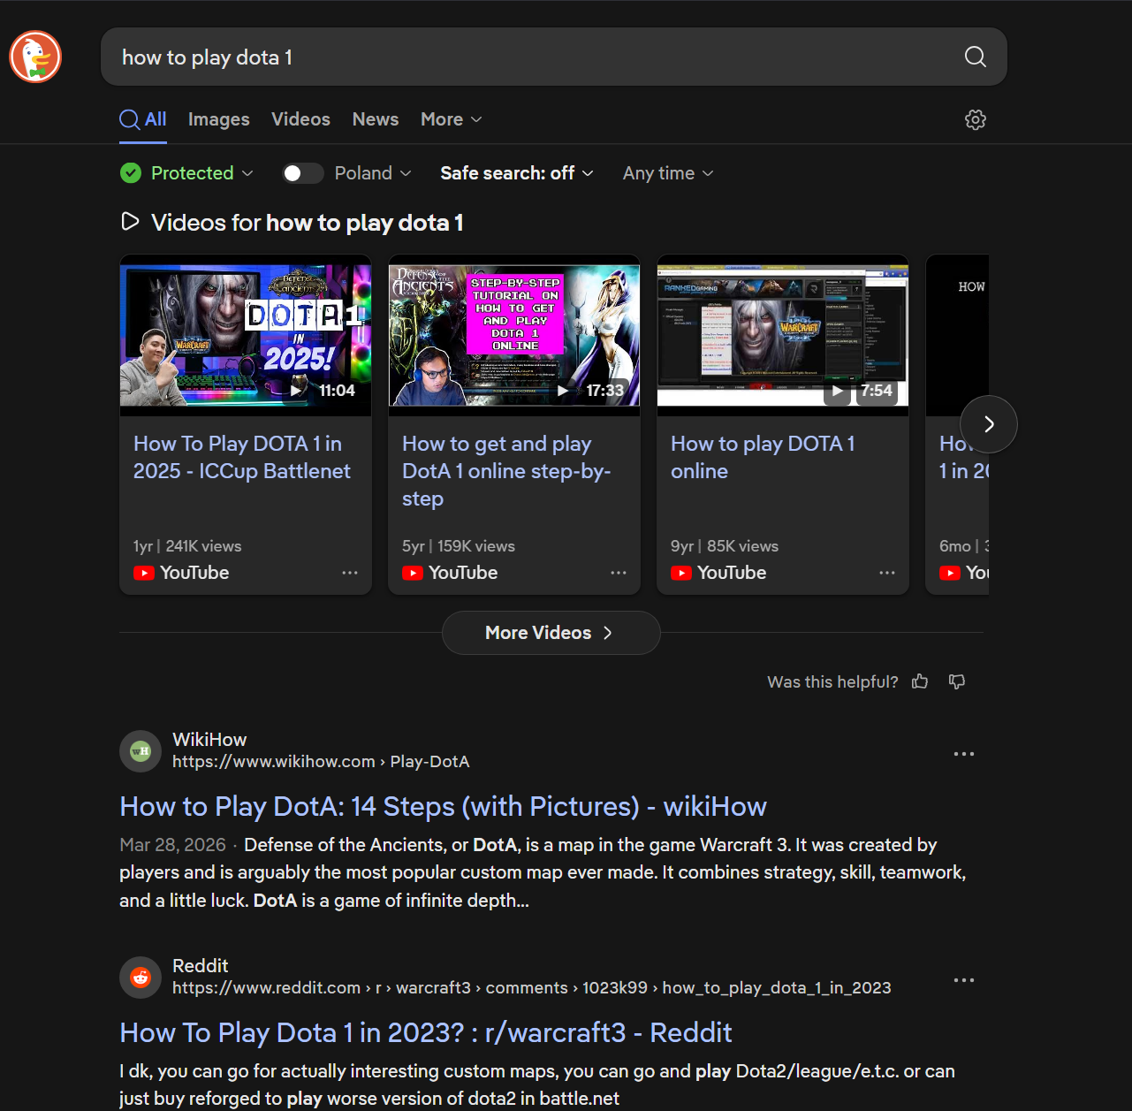Click the Reddit favicon icon
The width and height of the screenshot is (1132, 1111).
pyautogui.click(x=141, y=978)
